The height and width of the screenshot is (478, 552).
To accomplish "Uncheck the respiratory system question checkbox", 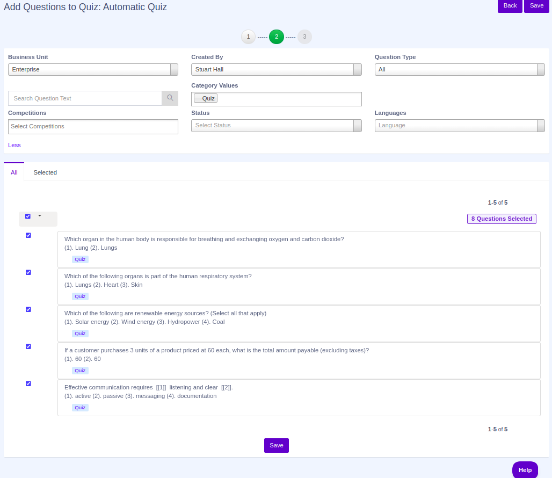I will click(28, 272).
